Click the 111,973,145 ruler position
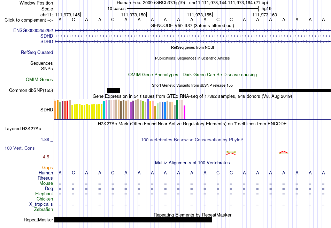Viewport: 331px width, 228px height. 68,15
